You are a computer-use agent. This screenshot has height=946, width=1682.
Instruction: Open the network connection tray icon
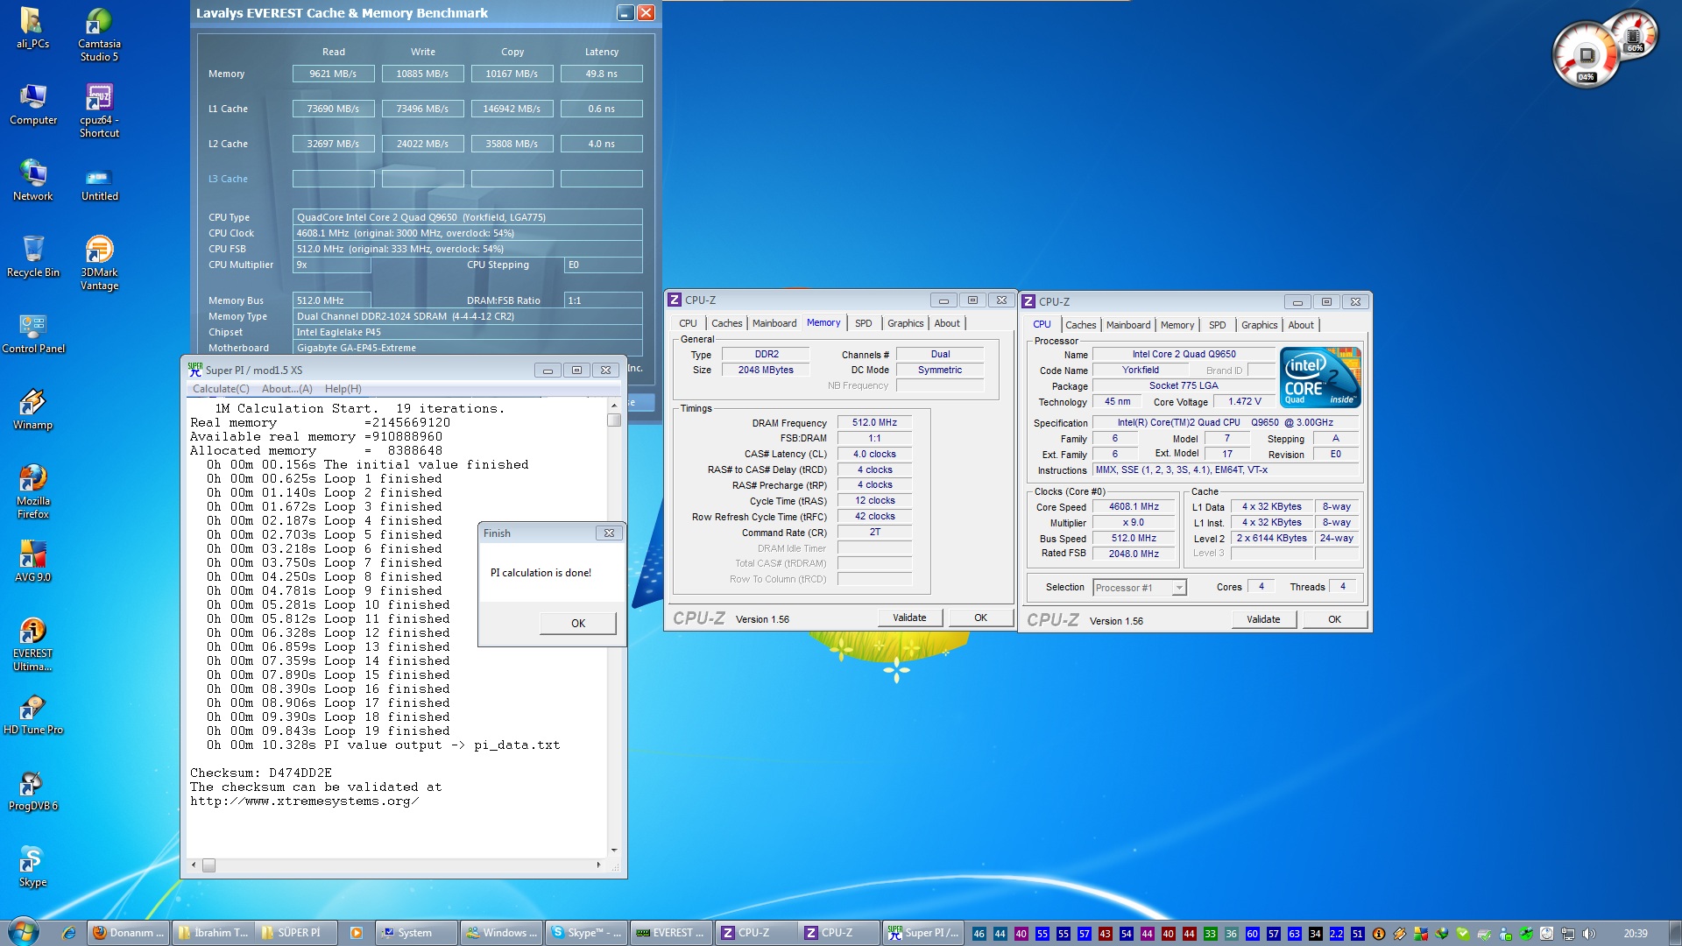1568,934
